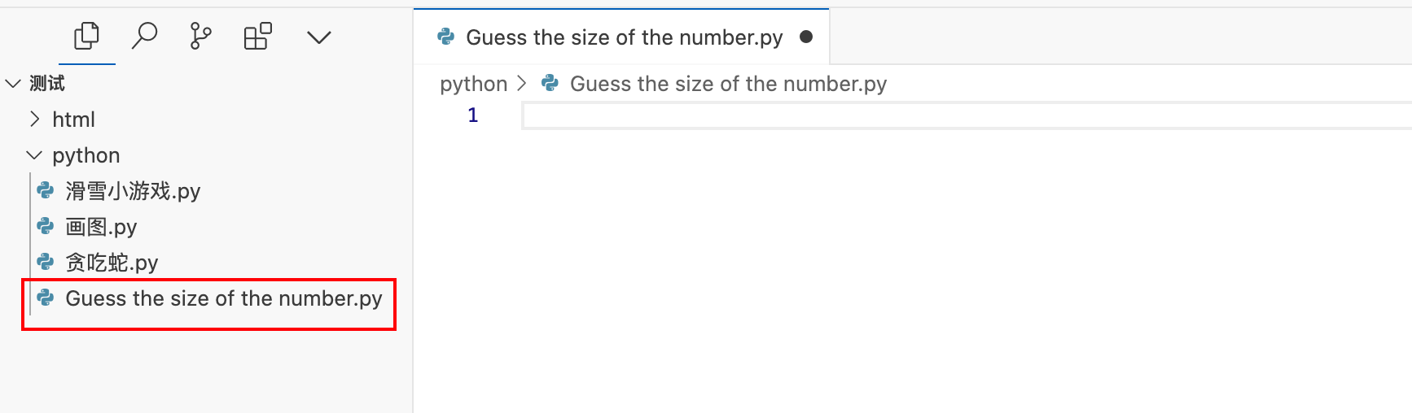Click the file name breadcrumb above the editor
The width and height of the screenshot is (1412, 413).
point(728,84)
